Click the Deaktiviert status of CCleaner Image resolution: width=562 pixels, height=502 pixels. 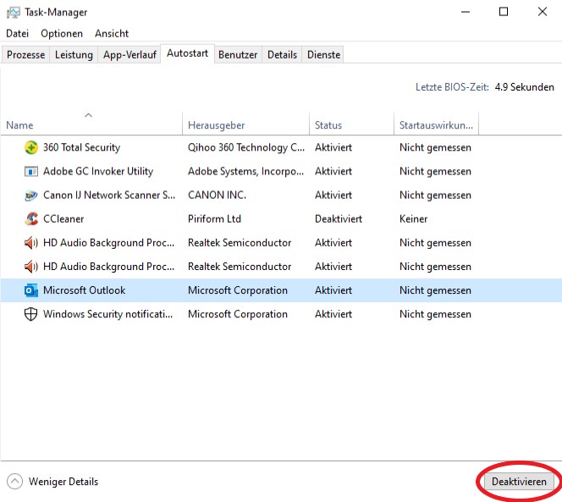click(339, 218)
